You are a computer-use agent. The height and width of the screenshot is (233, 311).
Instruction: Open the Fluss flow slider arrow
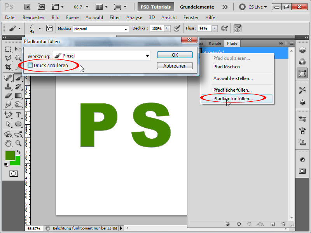(214, 28)
